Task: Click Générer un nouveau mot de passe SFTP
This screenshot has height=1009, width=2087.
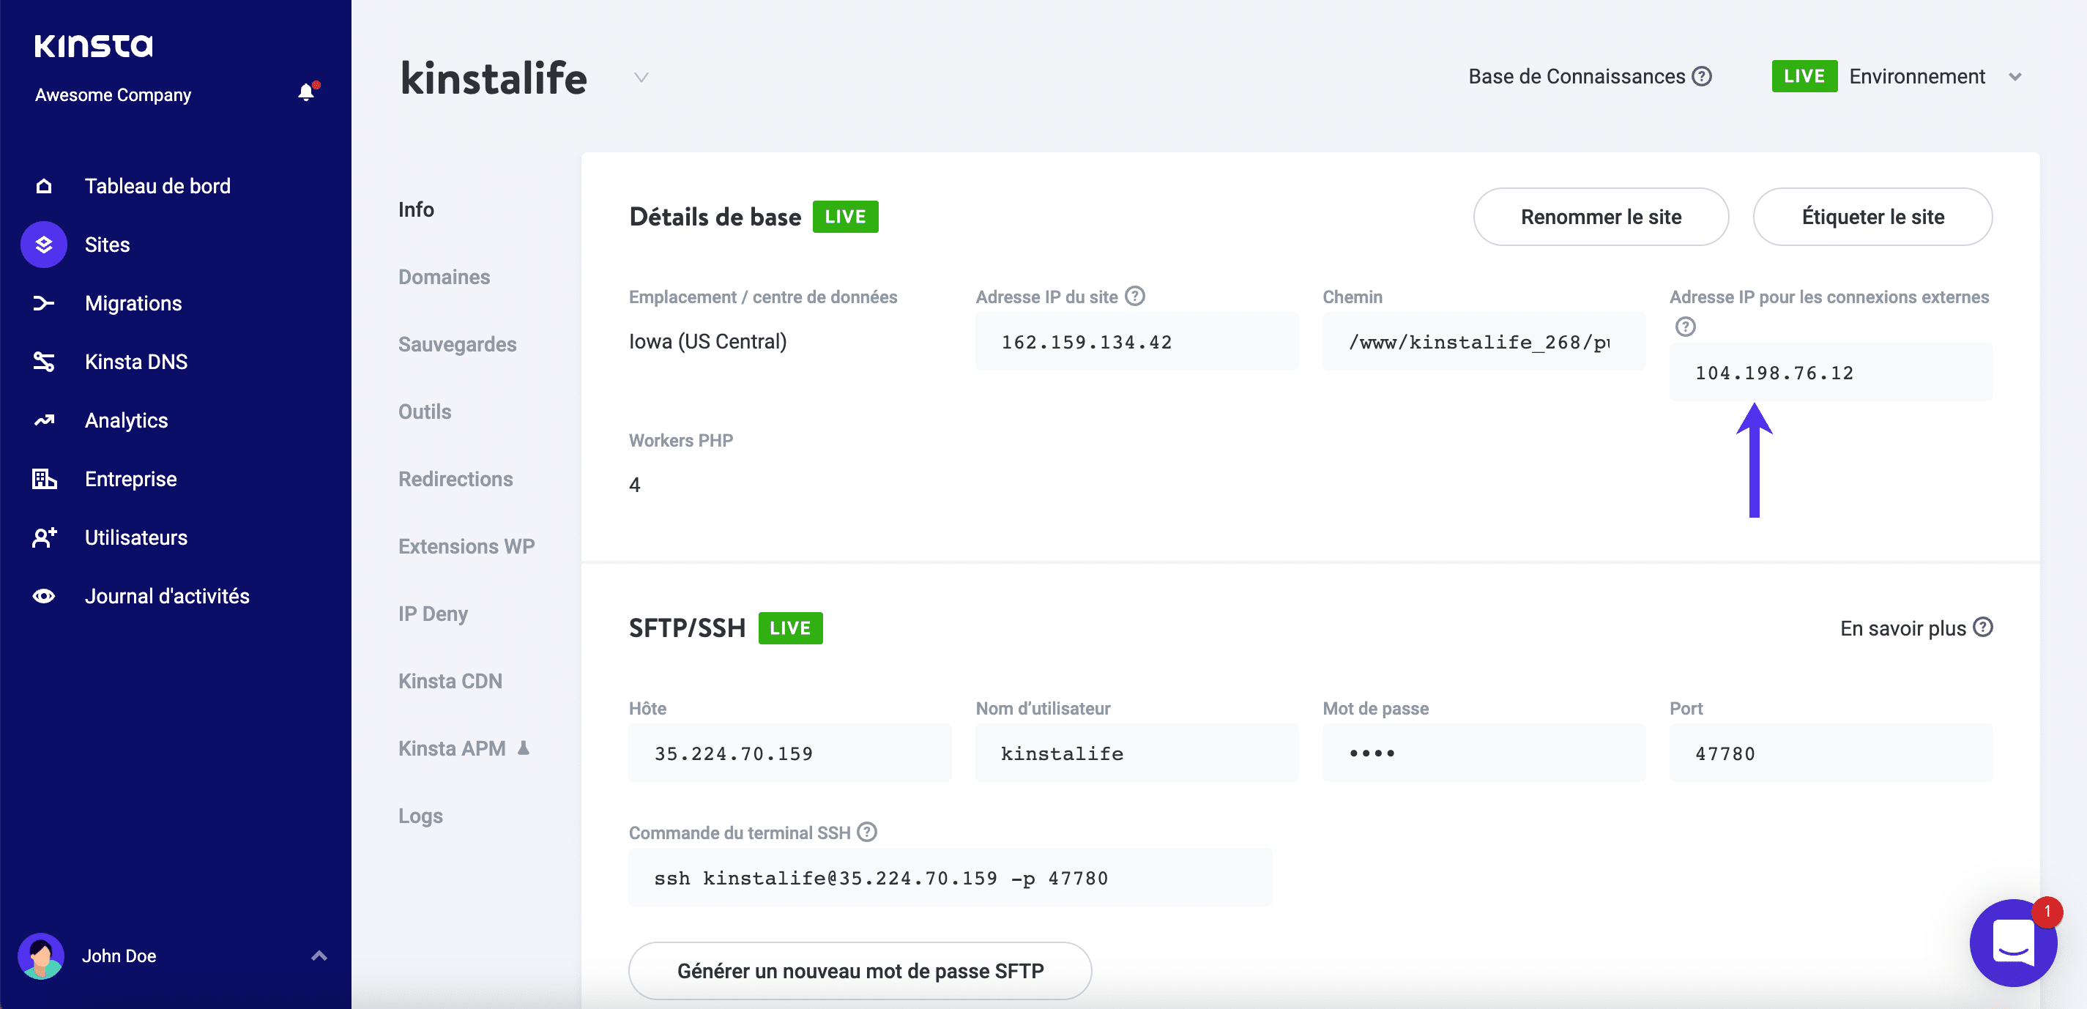Action: tap(860, 970)
